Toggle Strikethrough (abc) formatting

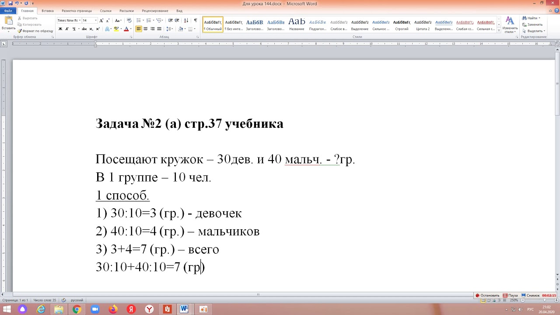pos(85,29)
